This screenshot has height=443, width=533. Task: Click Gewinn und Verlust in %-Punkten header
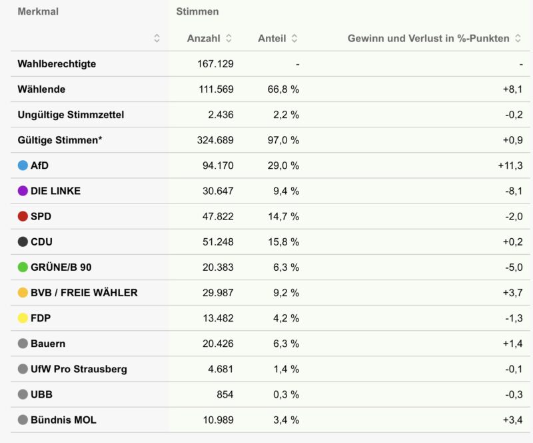pyautogui.click(x=428, y=39)
